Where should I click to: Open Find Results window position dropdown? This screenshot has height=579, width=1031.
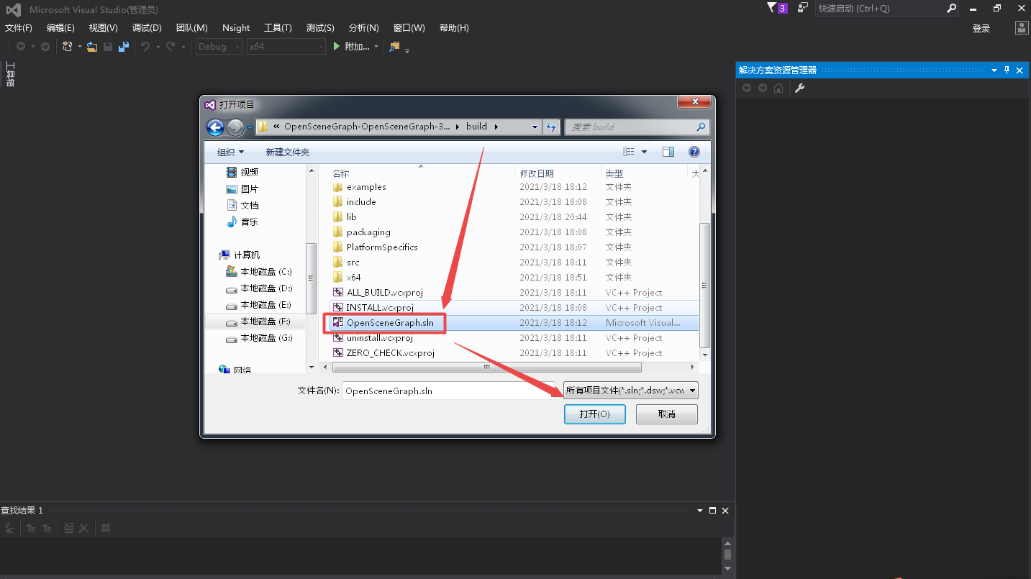pos(700,510)
